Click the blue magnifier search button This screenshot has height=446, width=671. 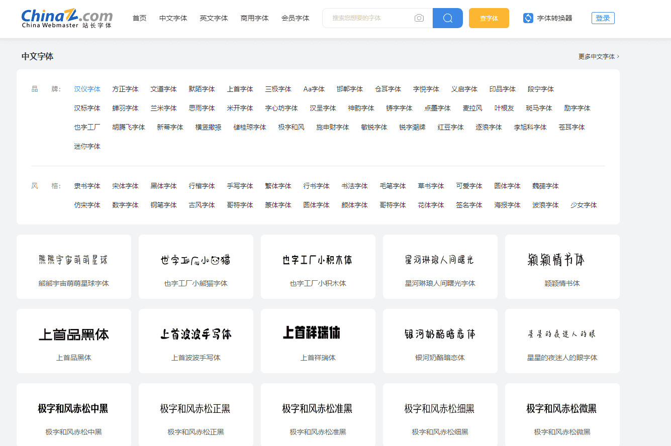click(x=448, y=18)
